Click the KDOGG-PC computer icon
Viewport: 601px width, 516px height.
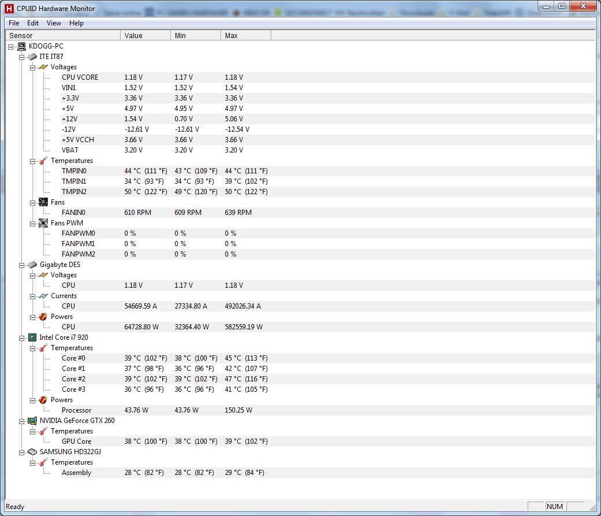pyautogui.click(x=22, y=46)
